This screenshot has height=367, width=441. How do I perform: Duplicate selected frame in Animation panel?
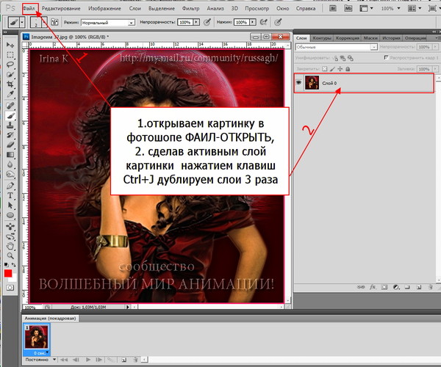click(x=124, y=360)
